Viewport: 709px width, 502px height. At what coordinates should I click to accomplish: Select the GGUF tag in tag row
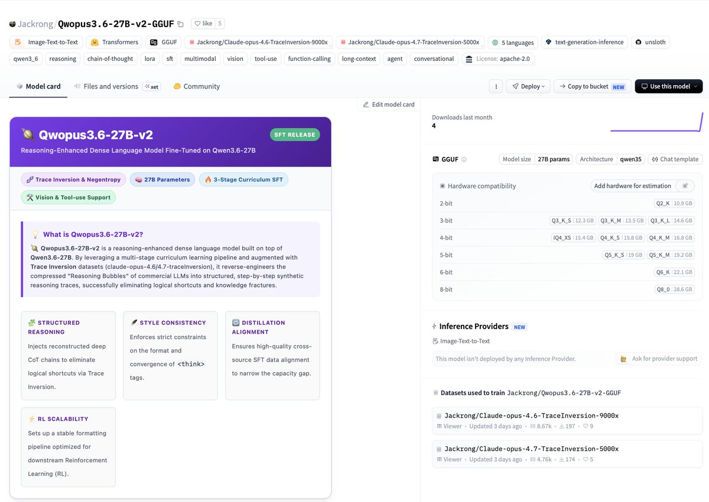tap(163, 43)
